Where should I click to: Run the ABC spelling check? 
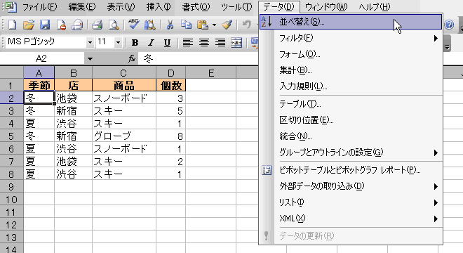click(133, 25)
